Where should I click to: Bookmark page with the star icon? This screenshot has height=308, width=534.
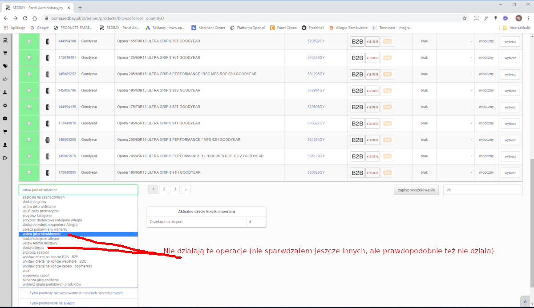465,18
